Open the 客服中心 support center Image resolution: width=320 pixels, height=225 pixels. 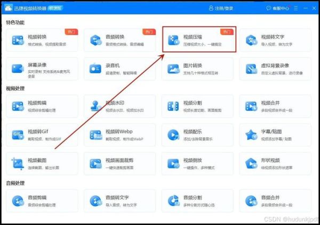pos(278,8)
